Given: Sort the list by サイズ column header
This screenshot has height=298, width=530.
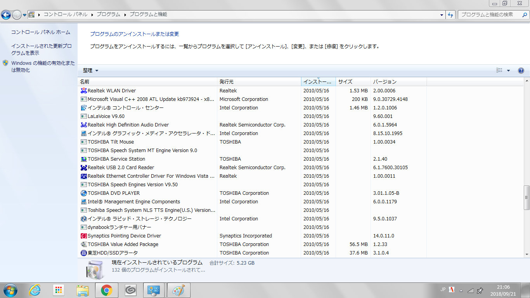Looking at the screenshot, I should 353,82.
